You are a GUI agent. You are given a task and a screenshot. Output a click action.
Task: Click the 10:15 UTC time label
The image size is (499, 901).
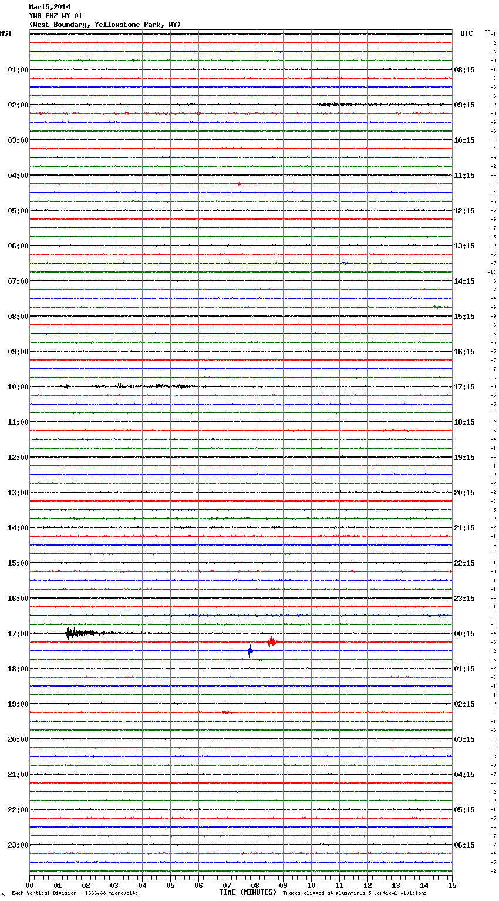tap(464, 140)
